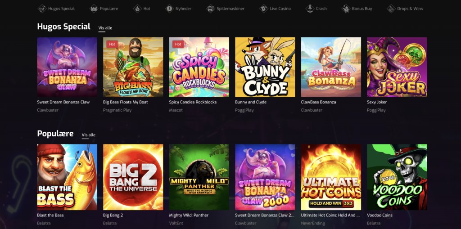Click the title 'Ultimate Hot Coins: Hold And ...'
Image resolution: width=461 pixels, height=229 pixels.
(x=330, y=215)
